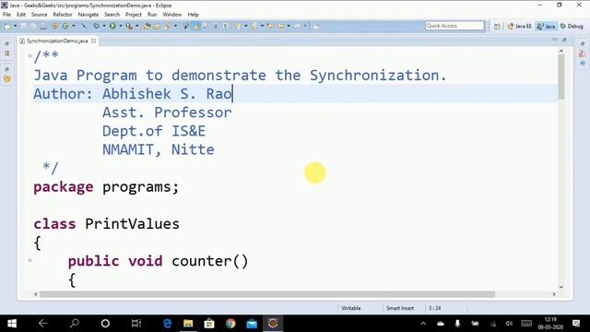
Task: Collapse the header comment block fold marker
Action: (29, 56)
